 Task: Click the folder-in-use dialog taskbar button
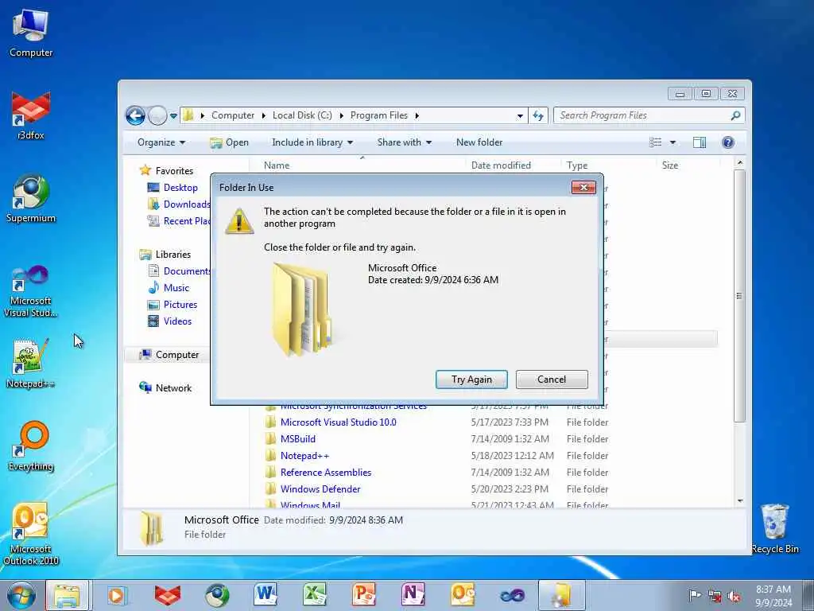point(562,595)
